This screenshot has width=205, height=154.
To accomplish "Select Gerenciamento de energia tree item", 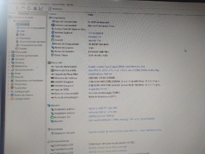I will (x=31, y=42).
